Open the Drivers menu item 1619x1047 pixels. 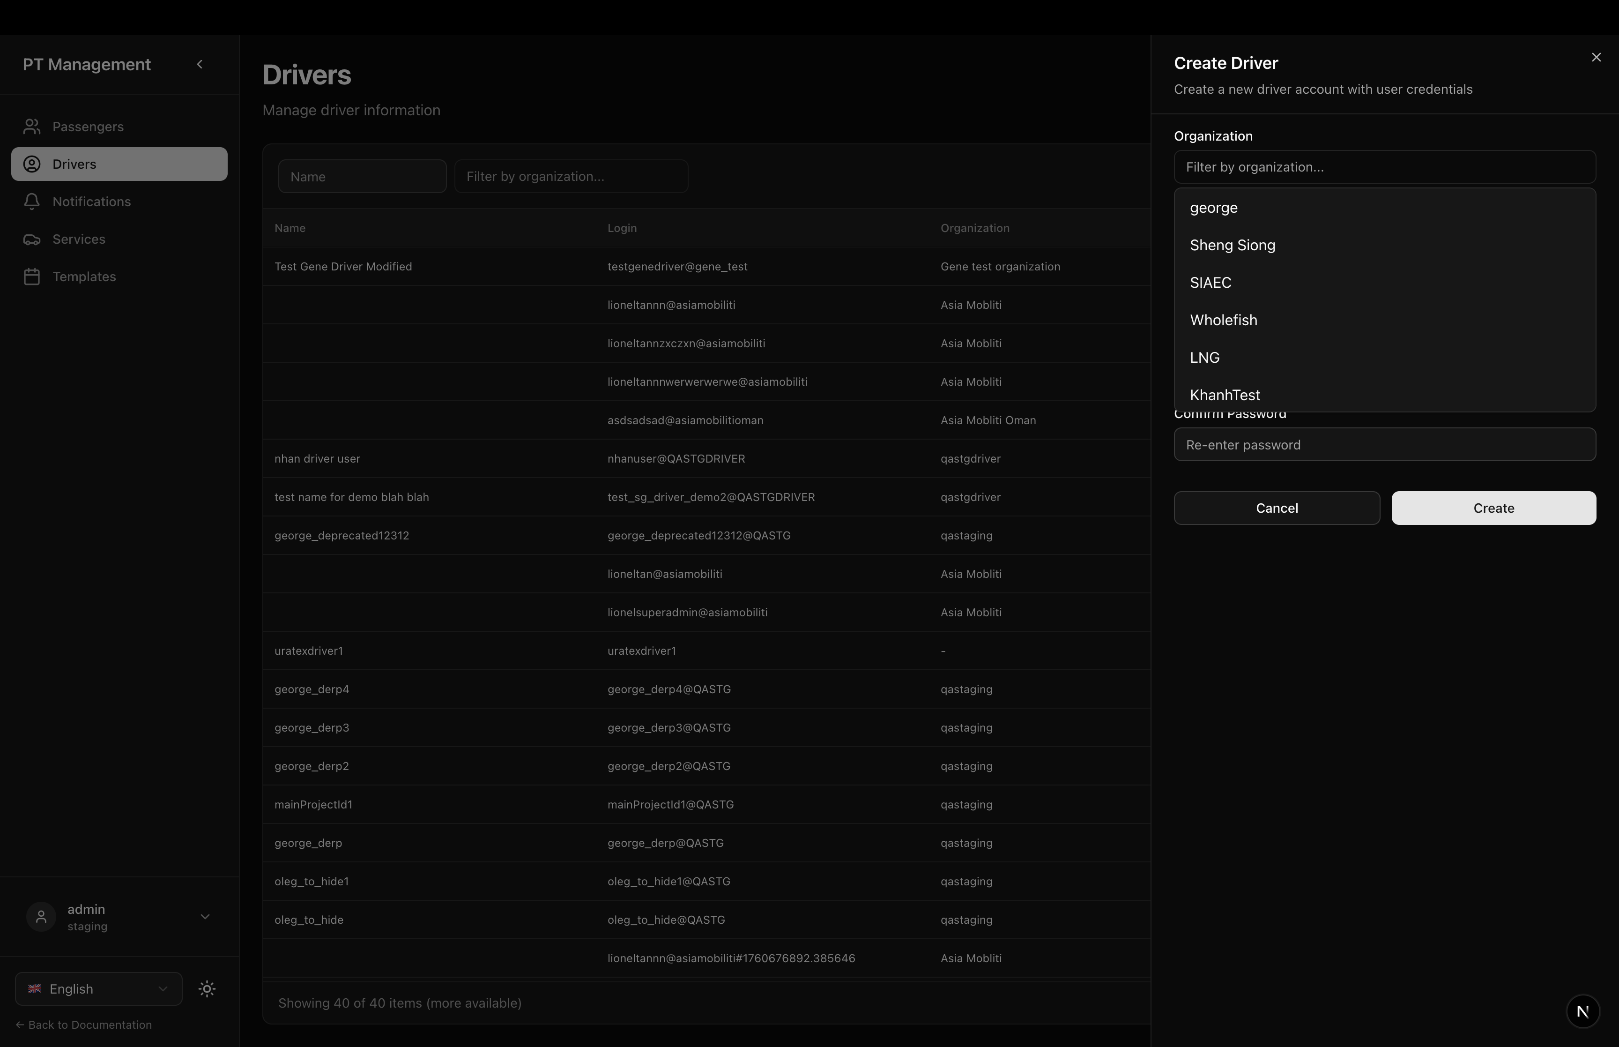coord(119,164)
